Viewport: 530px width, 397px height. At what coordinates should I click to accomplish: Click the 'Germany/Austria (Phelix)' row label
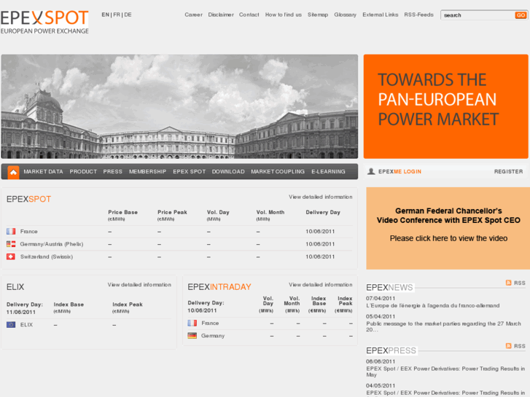click(51, 244)
